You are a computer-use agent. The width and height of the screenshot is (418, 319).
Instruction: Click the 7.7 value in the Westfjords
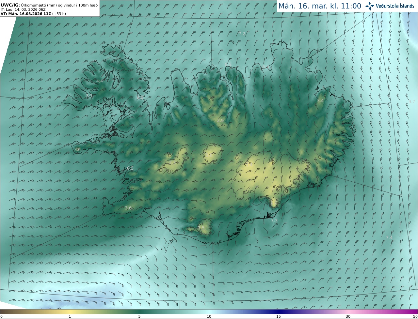coord(89,96)
